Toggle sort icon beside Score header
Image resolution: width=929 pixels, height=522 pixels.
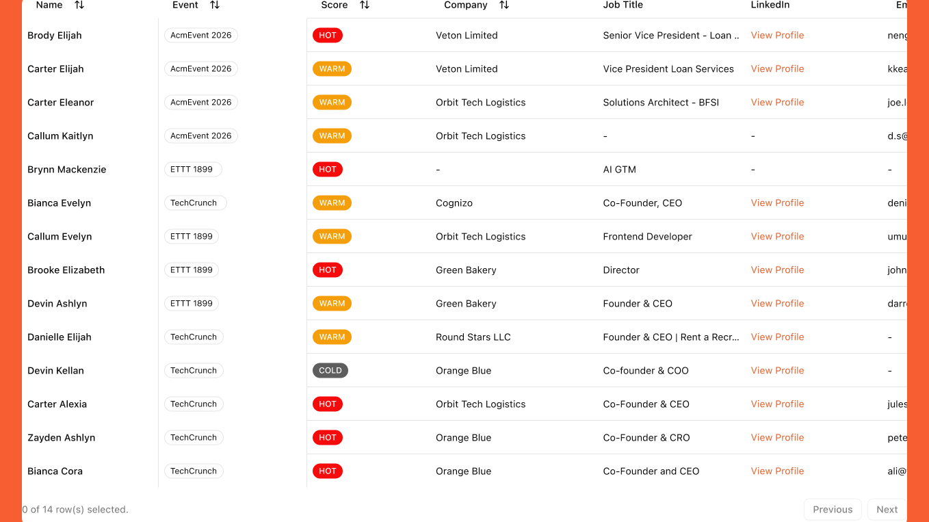click(x=365, y=5)
